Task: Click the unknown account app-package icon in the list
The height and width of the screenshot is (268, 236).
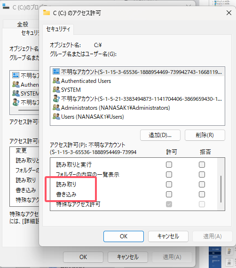Action: click(56, 71)
